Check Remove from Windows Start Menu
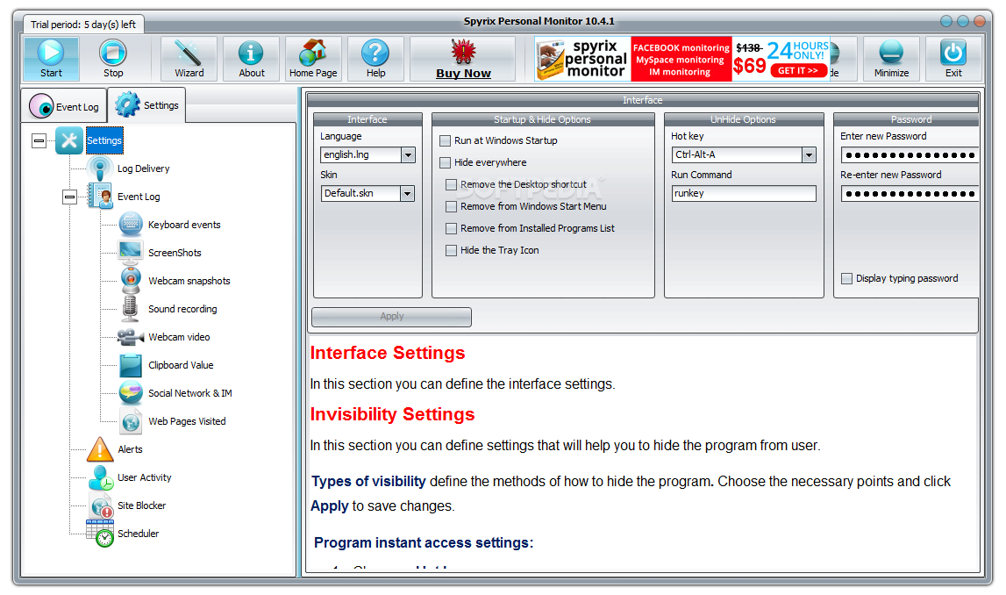The height and width of the screenshot is (595, 1006). pyautogui.click(x=451, y=207)
